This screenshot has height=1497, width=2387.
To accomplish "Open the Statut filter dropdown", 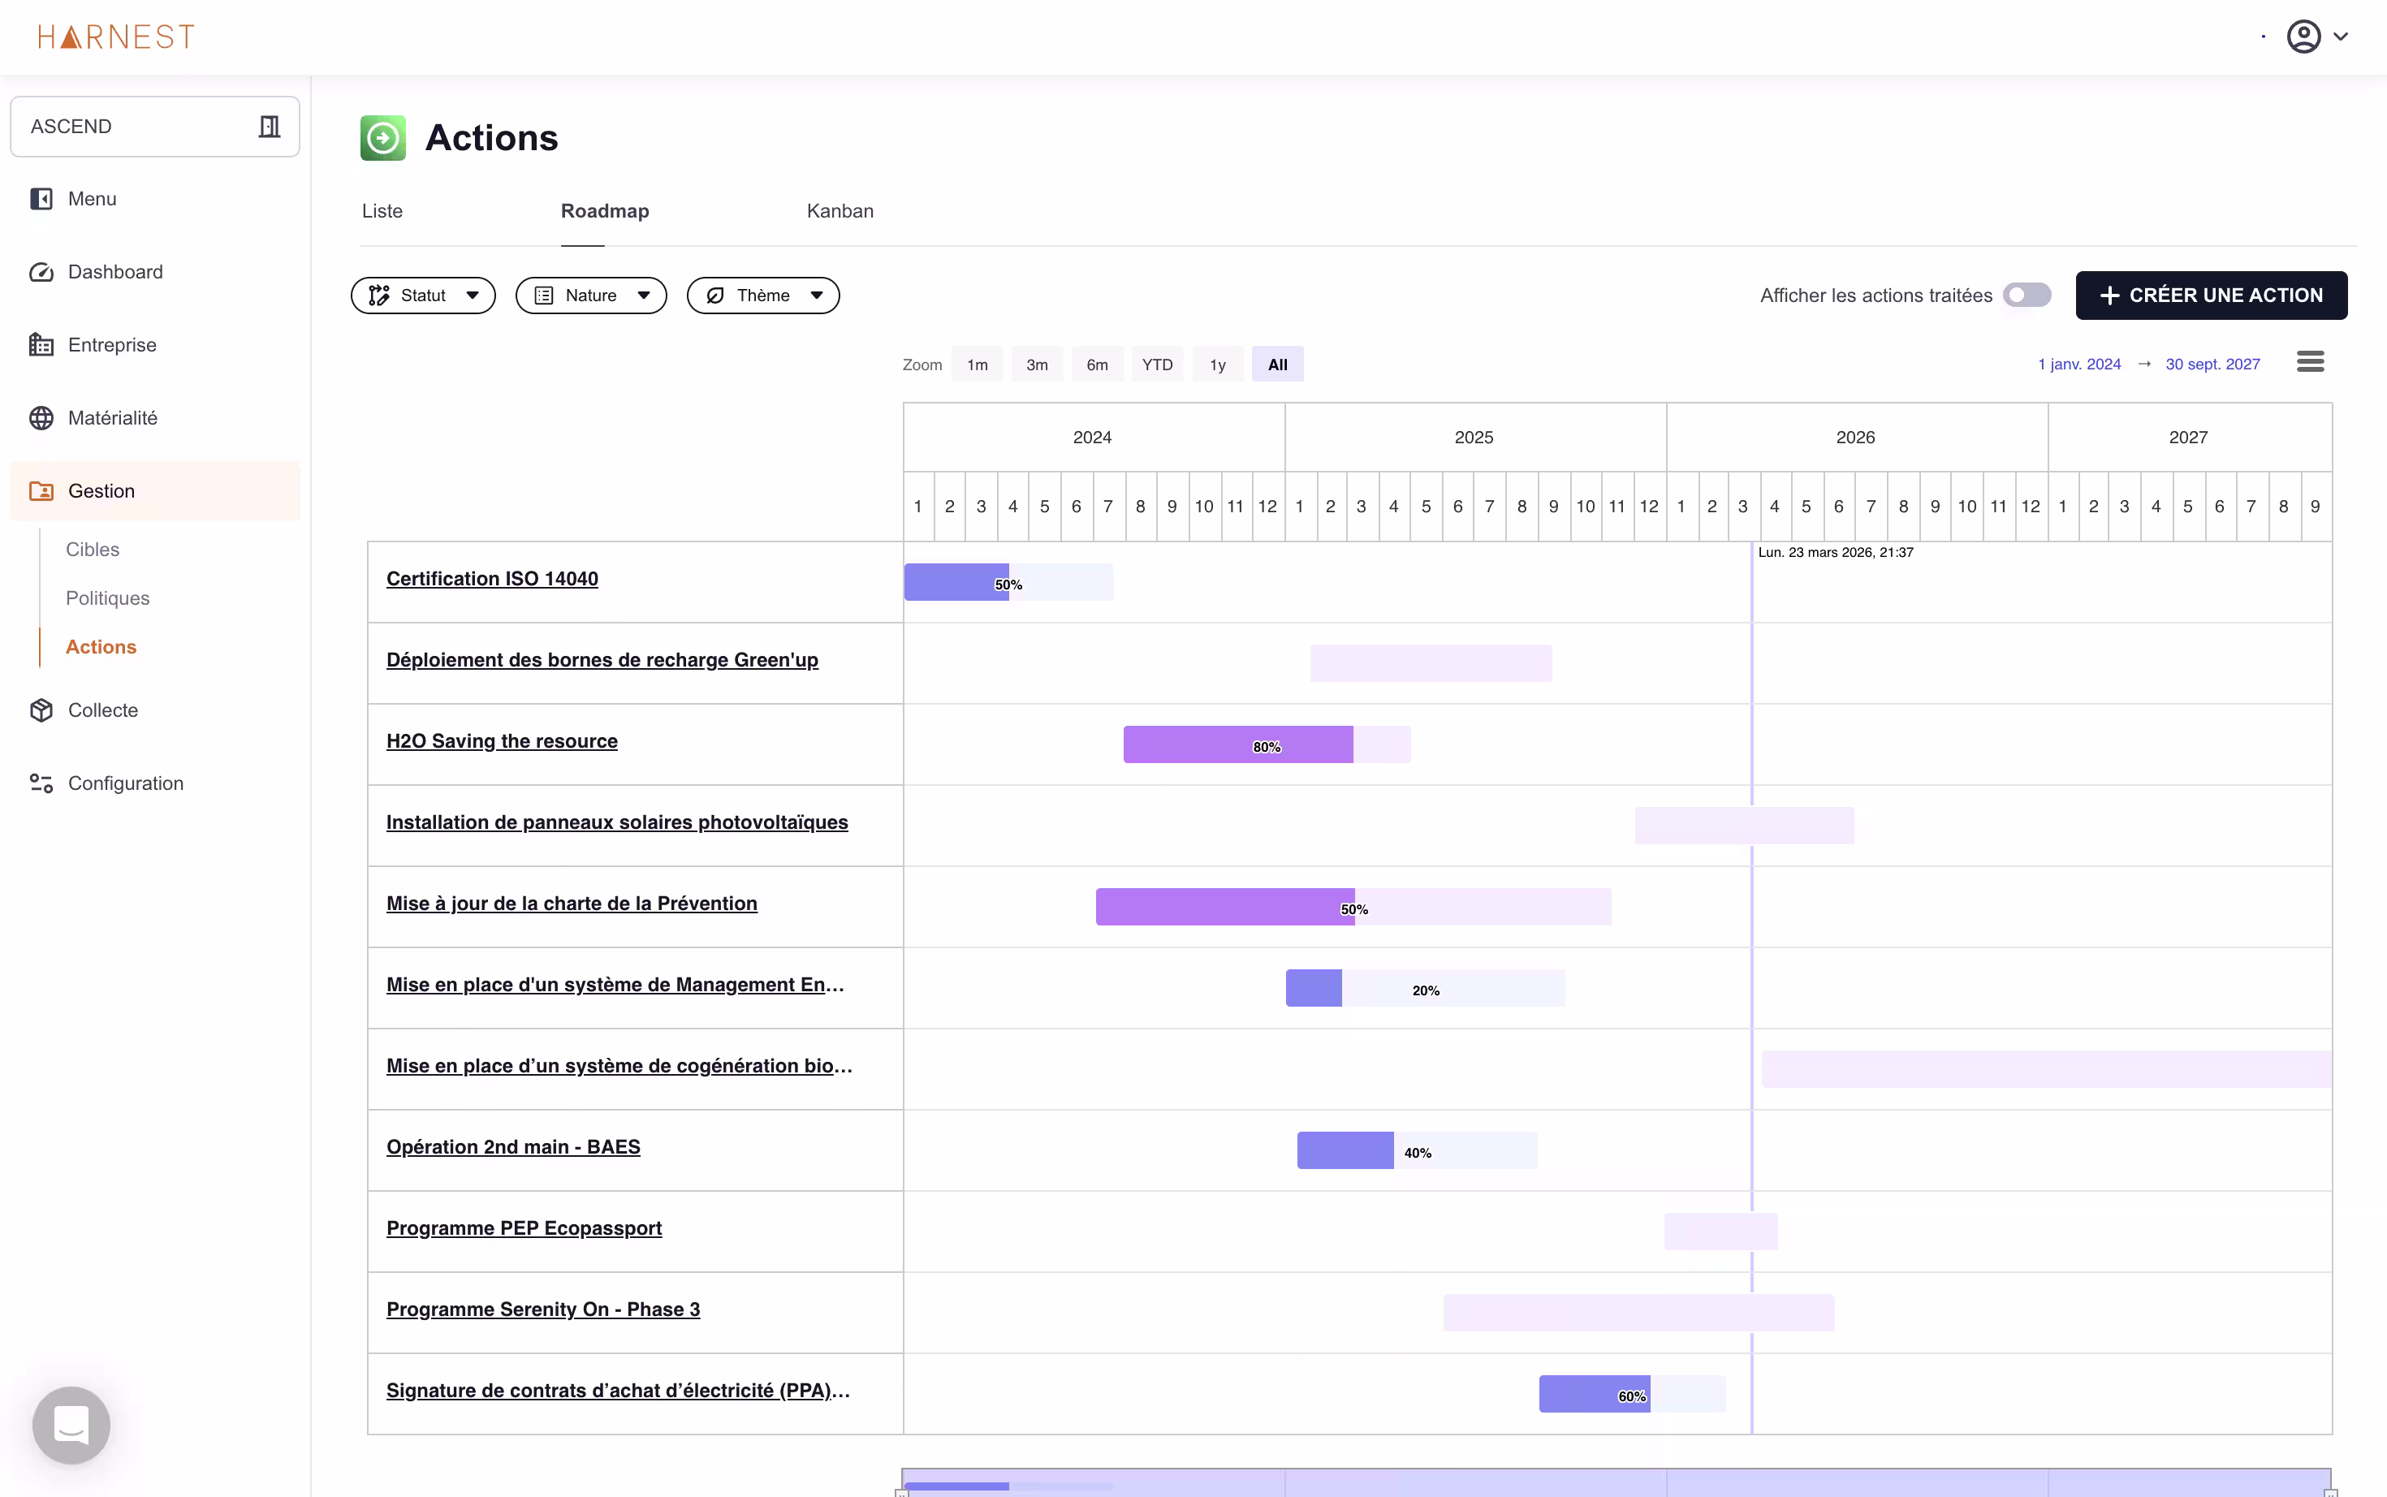I will tap(423, 295).
